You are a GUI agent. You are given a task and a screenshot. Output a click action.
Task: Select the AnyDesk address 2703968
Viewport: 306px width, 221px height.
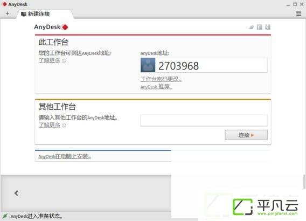(178, 66)
